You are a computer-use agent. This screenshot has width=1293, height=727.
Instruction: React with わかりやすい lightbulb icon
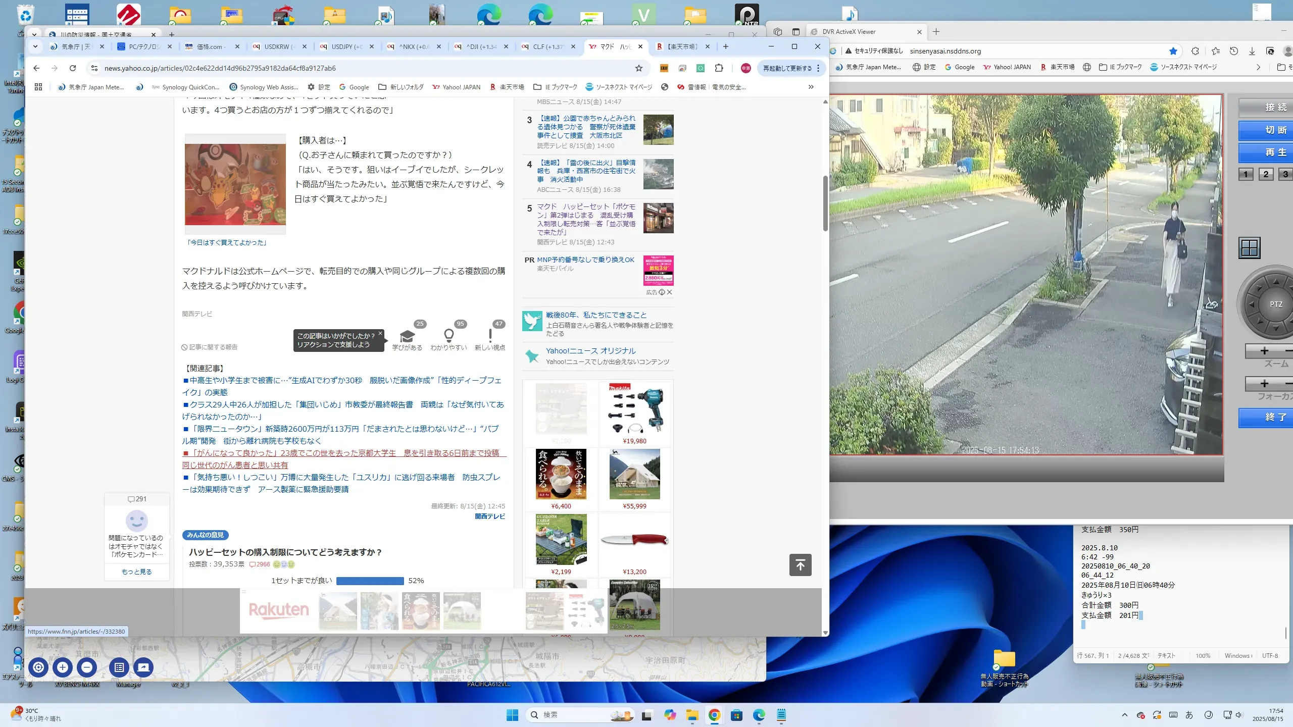[x=449, y=336]
